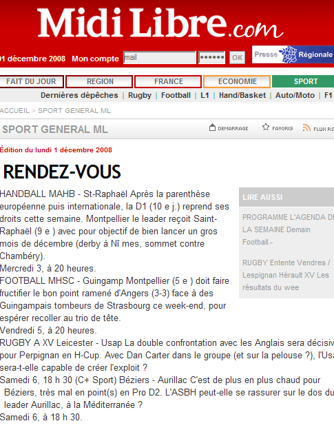Open the SPORT tab

pos(303,81)
